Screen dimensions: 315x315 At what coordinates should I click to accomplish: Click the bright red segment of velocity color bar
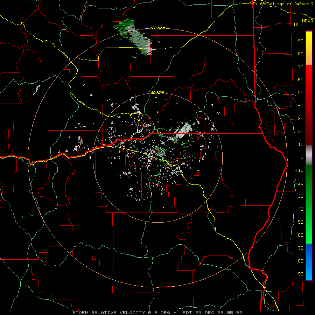pos(309,73)
